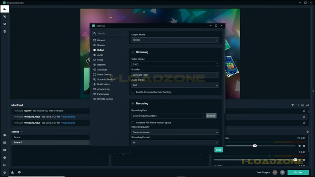Open the Facemasks settings category
The width and height of the screenshot is (315, 177).
pos(103,94)
